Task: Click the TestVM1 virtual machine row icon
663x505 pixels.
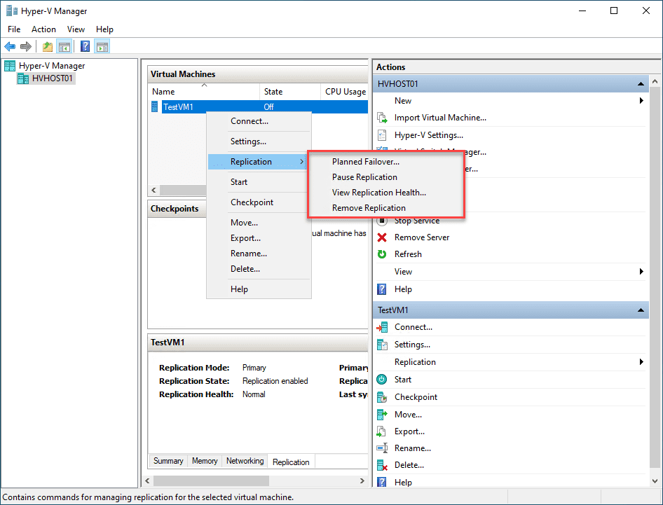Action: coord(155,107)
